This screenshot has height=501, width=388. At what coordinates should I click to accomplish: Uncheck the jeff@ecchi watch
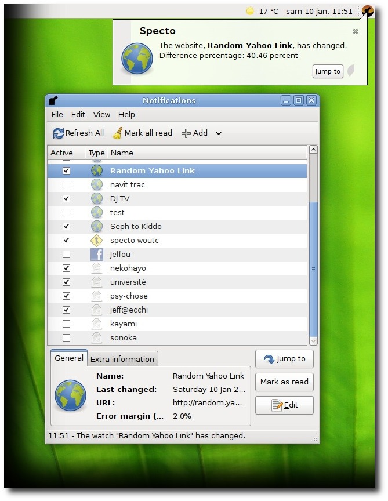tap(67, 310)
